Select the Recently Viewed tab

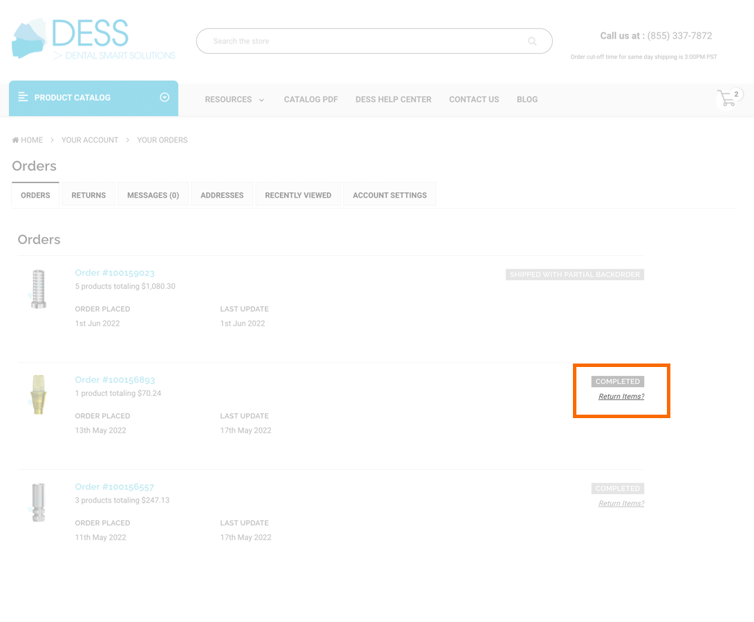[x=298, y=195]
